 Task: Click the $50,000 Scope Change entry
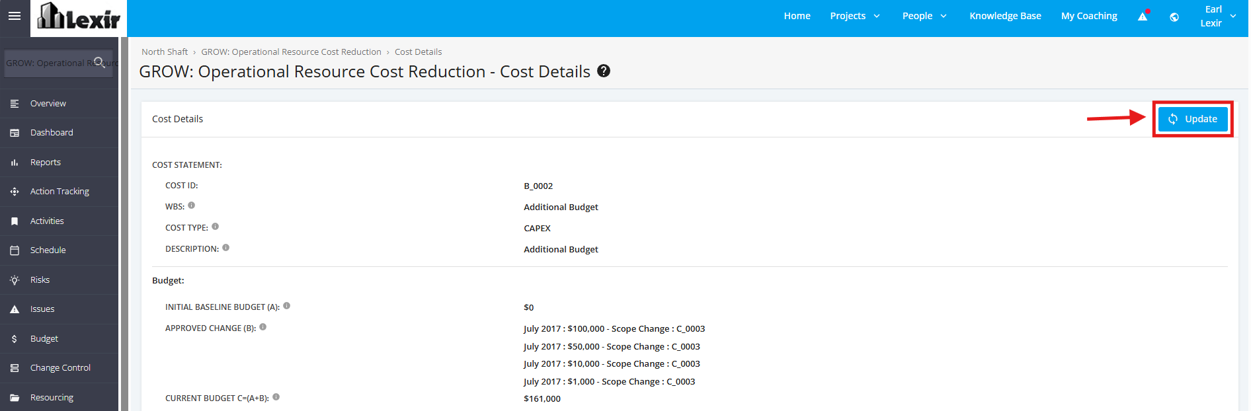click(x=612, y=346)
